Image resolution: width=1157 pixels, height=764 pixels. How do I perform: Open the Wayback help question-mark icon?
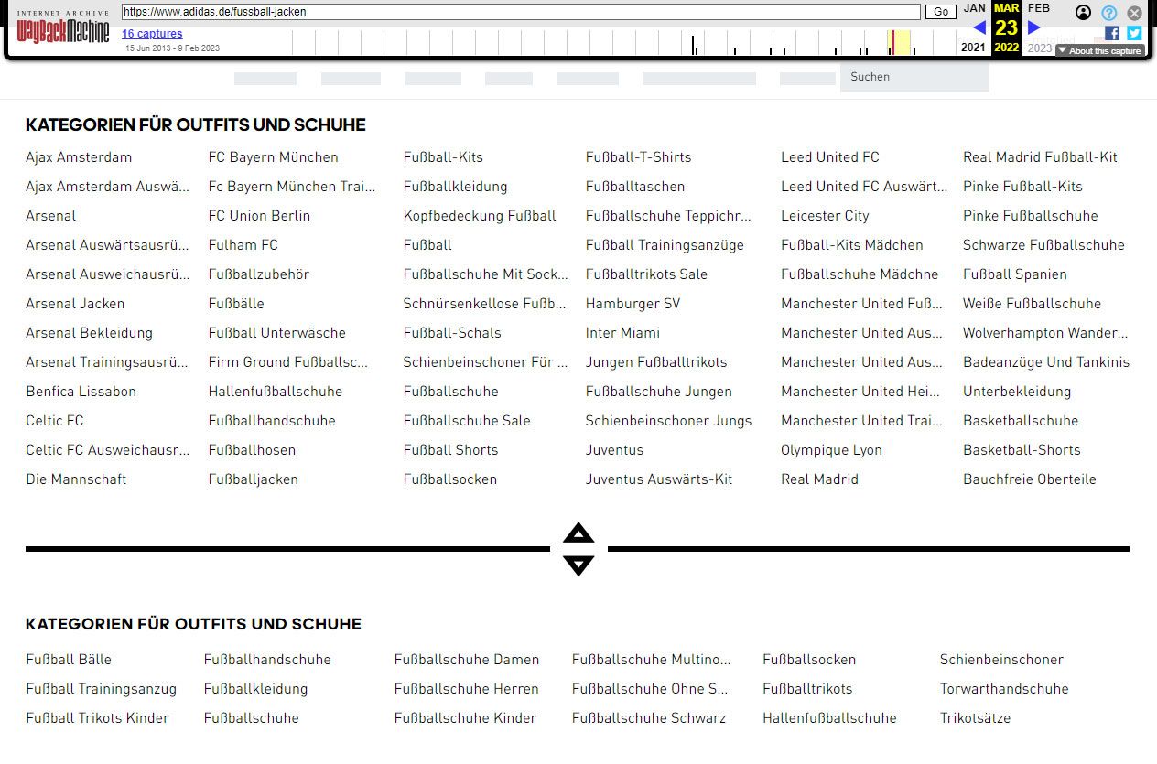1109,13
